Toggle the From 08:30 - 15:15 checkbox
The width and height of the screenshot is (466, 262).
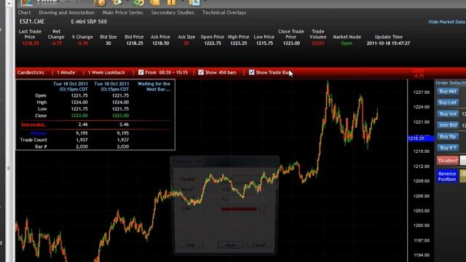tap(141, 72)
